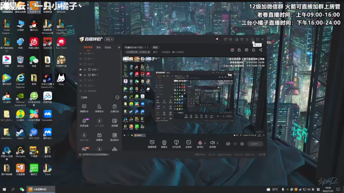Screen dimensions: 344x193
Task: Open the 弹幕秀 tool icon
Action: click(99, 137)
